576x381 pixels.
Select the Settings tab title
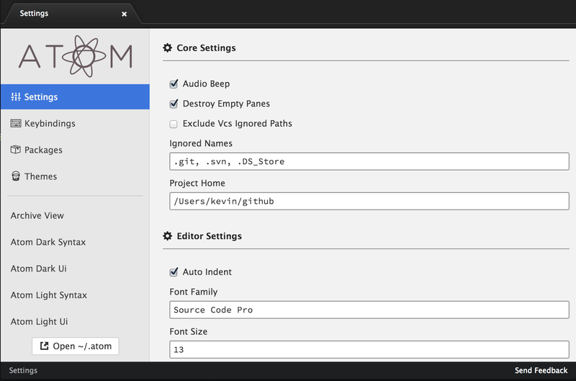pos(36,14)
